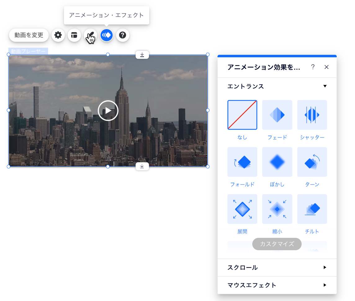Open animation panel help question mark
The image size is (355, 301).
click(x=313, y=67)
